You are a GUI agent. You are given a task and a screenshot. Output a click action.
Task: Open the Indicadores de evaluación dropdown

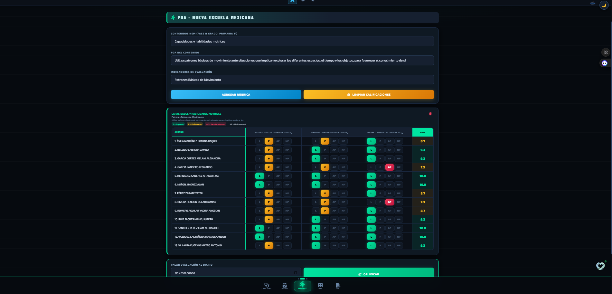coord(302,80)
